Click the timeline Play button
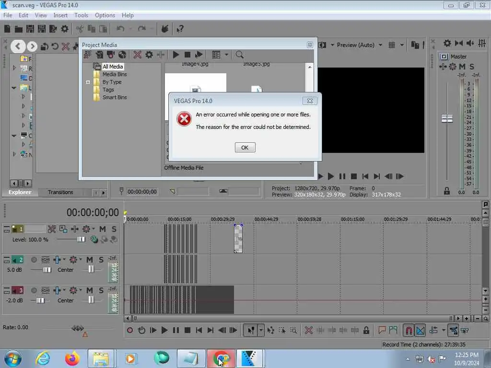 coord(164,330)
